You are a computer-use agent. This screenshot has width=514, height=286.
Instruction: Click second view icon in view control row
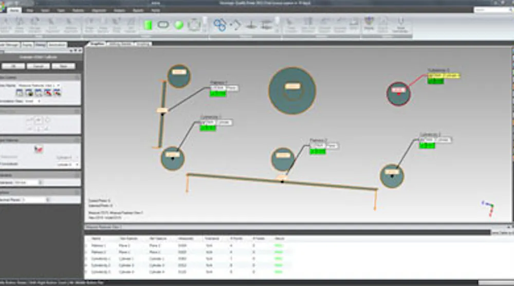29,93
